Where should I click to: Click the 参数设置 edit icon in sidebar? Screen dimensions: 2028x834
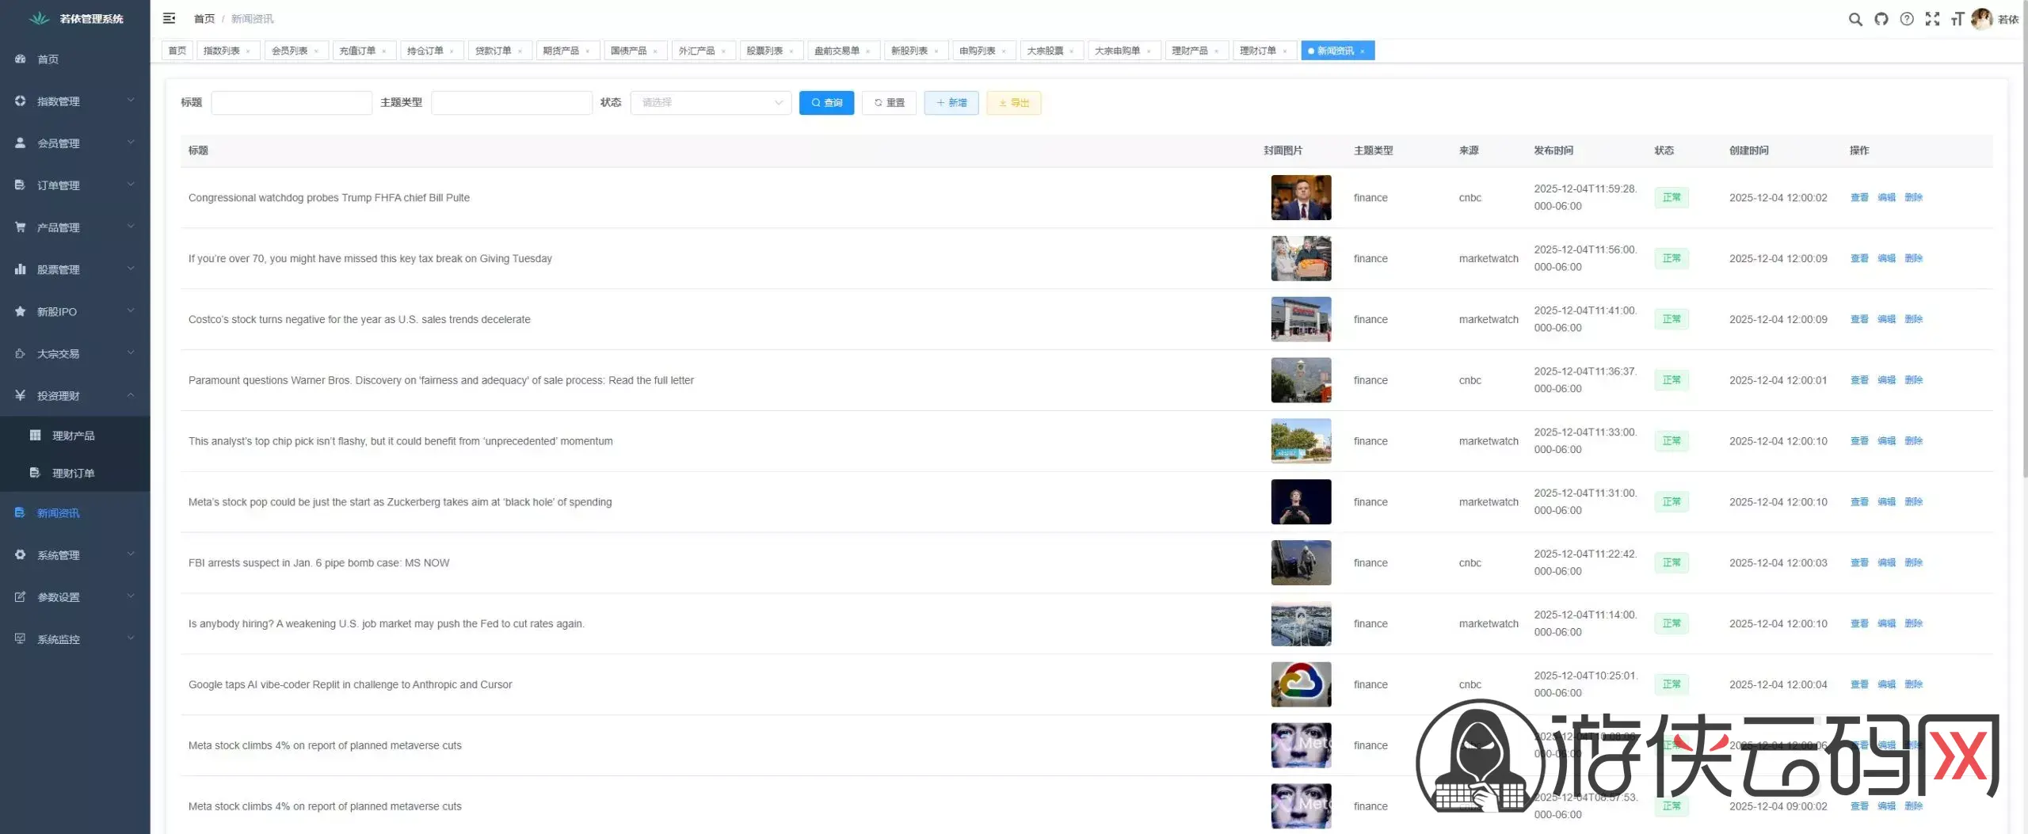(x=21, y=596)
